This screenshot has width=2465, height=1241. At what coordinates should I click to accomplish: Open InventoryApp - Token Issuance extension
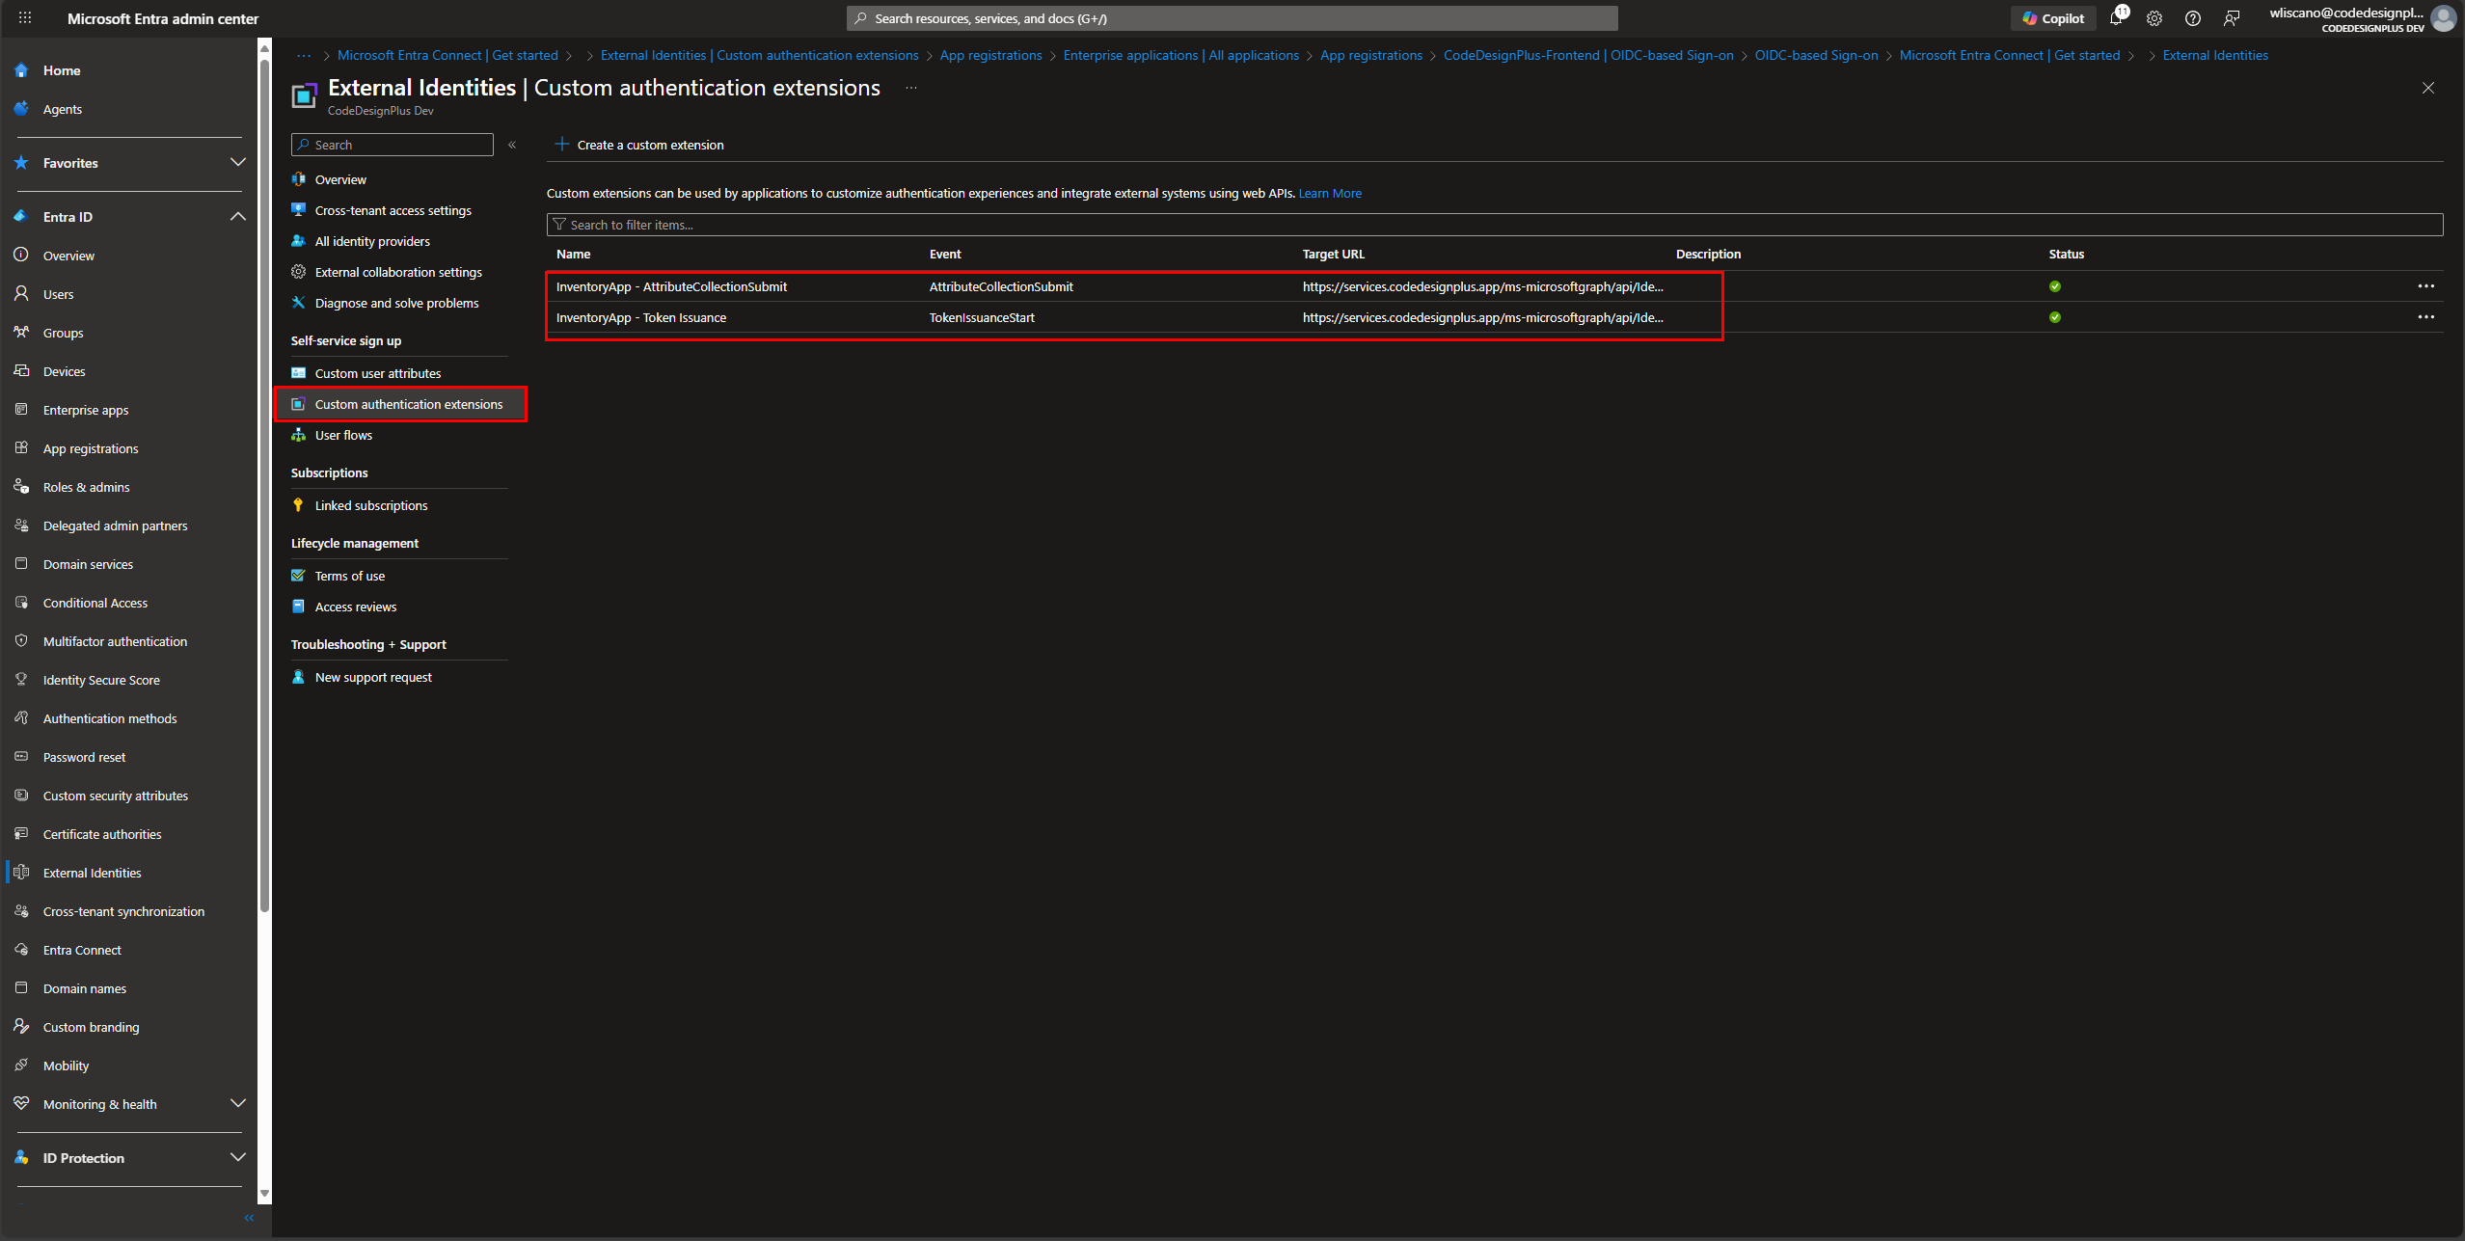[x=641, y=317]
